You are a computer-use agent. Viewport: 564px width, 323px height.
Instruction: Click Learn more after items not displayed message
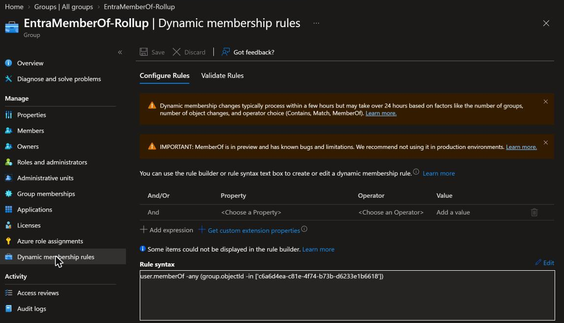tap(319, 250)
